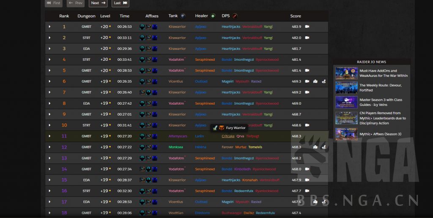Expand the rank 12 Monksea run row
Screen dimensions: 433x218
coord(49,147)
